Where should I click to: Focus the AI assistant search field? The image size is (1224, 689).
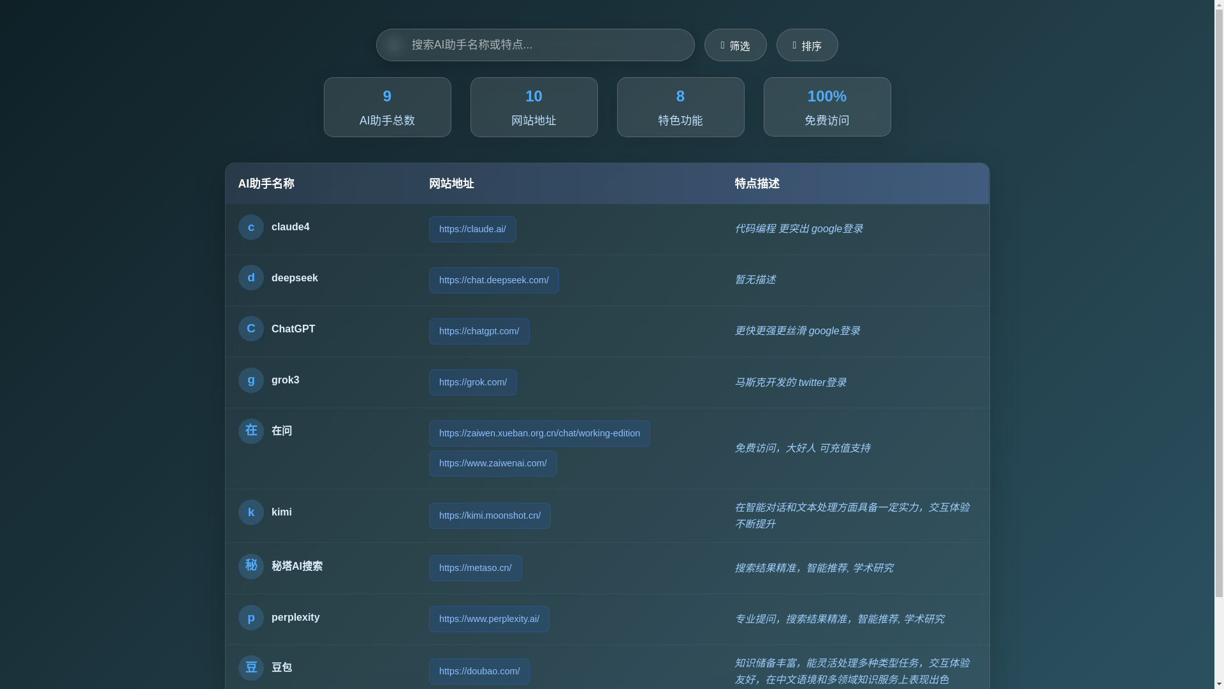click(535, 45)
